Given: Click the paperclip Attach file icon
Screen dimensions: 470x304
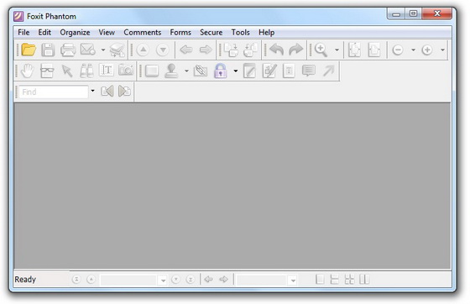Looking at the screenshot, I should coord(201,71).
